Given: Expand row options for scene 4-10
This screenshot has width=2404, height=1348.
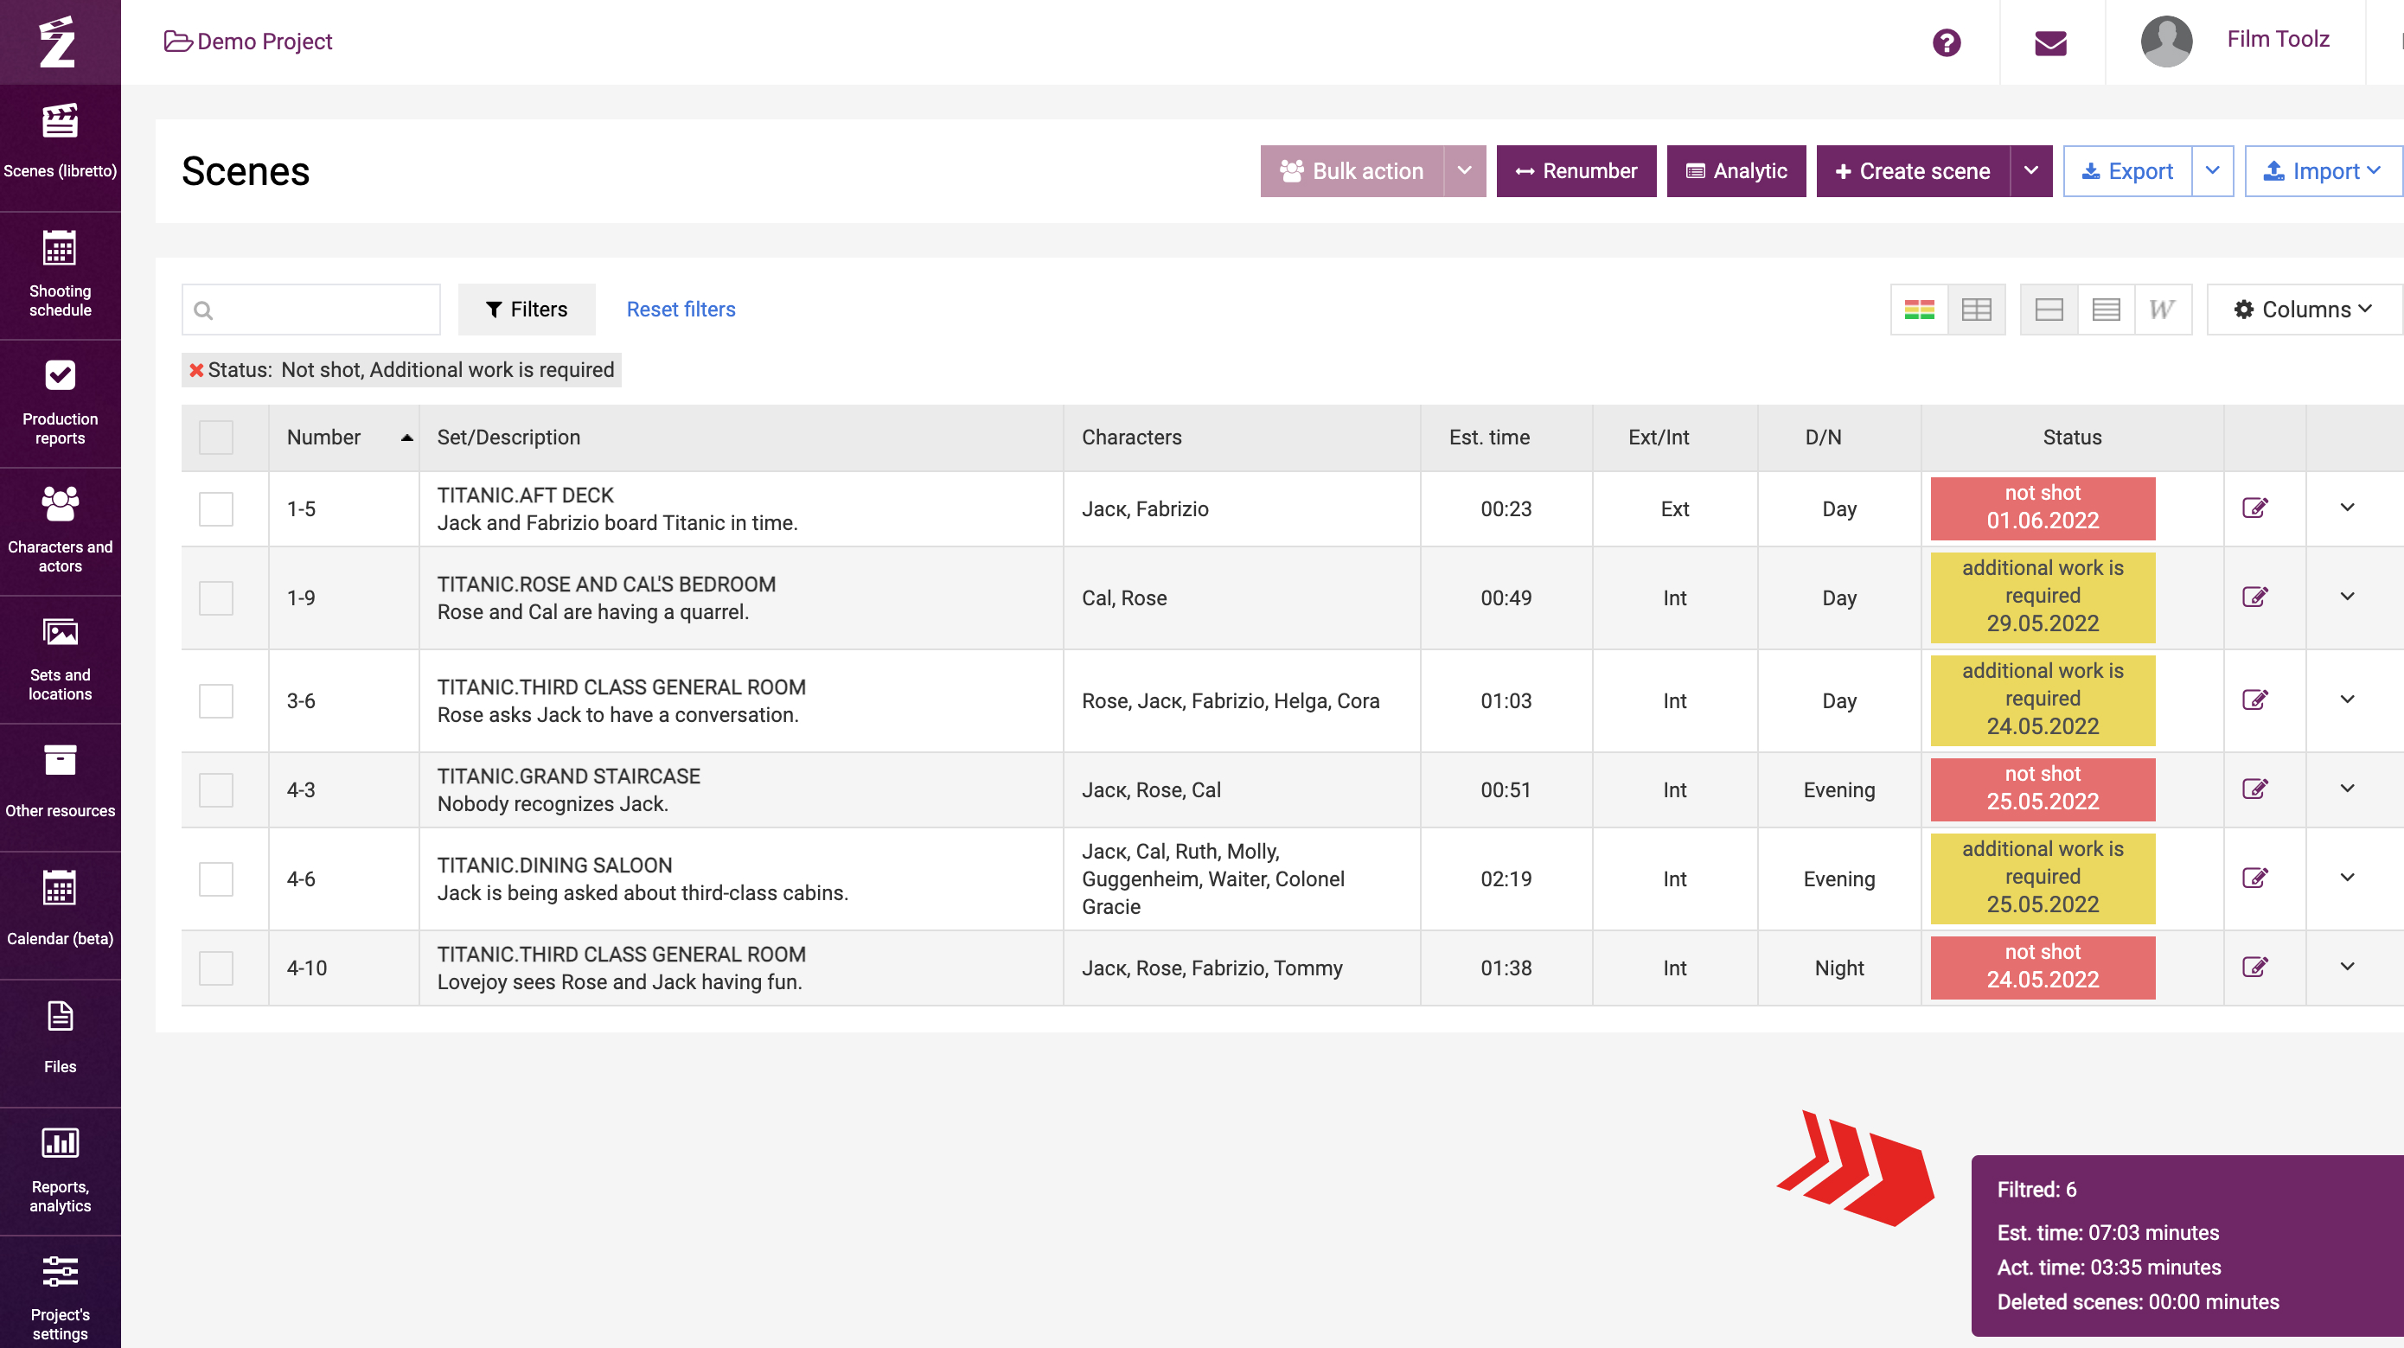Looking at the screenshot, I should click(2347, 968).
